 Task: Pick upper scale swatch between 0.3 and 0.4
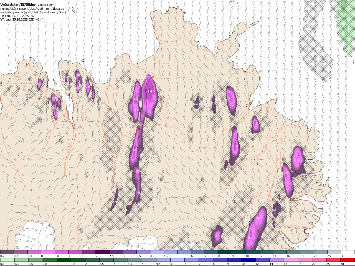click(x=21, y=252)
